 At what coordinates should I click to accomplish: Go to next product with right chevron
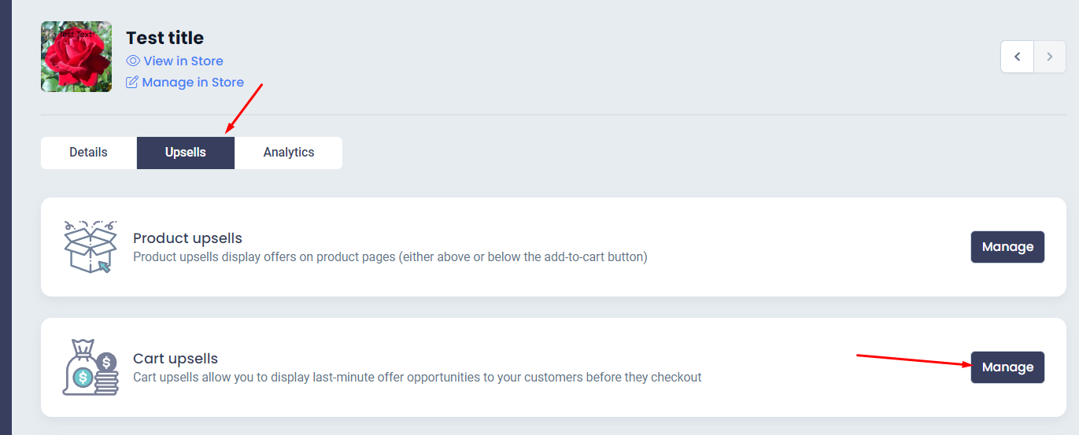click(1050, 57)
